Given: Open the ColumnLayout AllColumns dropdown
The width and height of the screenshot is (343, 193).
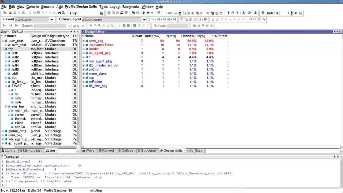Looking at the screenshot, I should point(144,20).
